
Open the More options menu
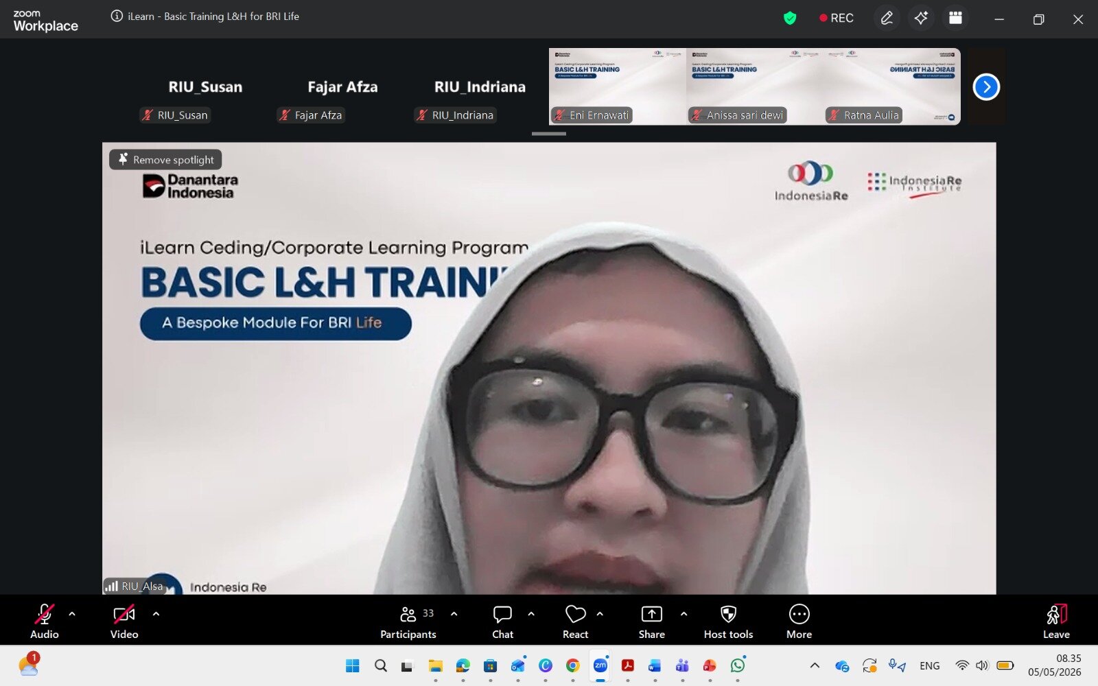tap(799, 621)
